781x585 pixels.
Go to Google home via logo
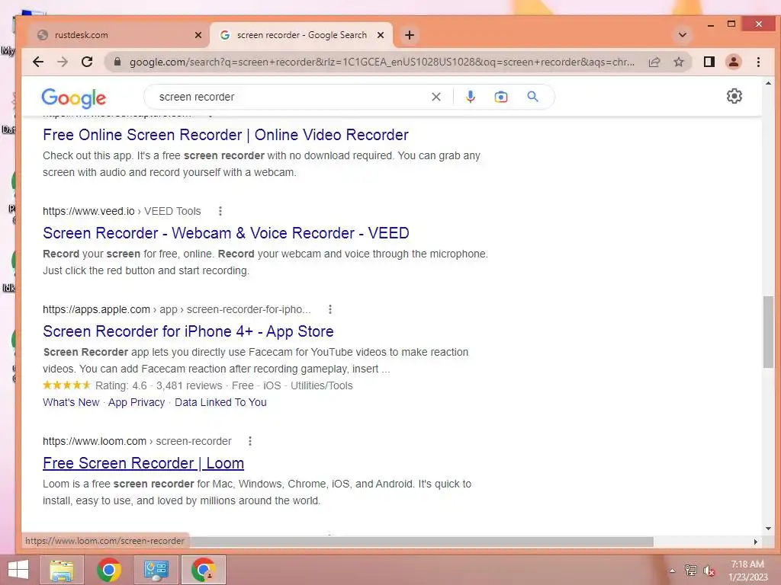(x=74, y=98)
